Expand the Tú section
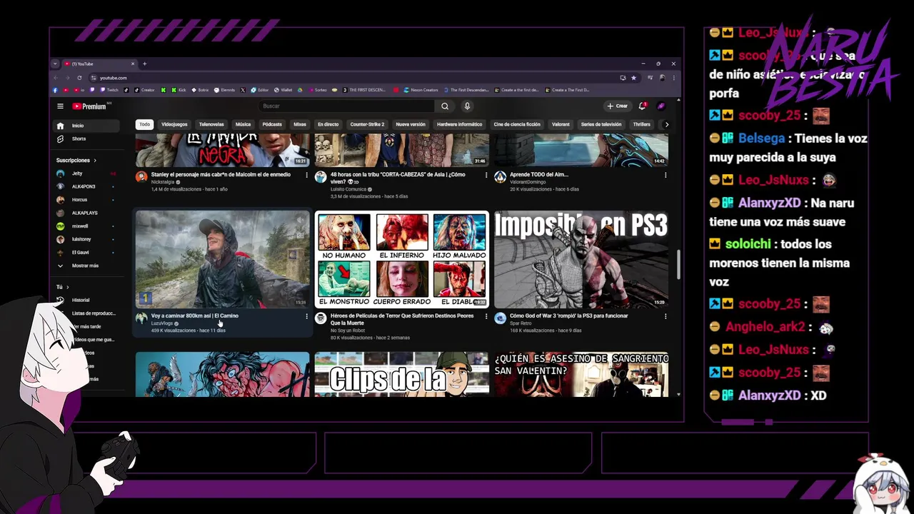Image resolution: width=914 pixels, height=514 pixels. [63, 287]
